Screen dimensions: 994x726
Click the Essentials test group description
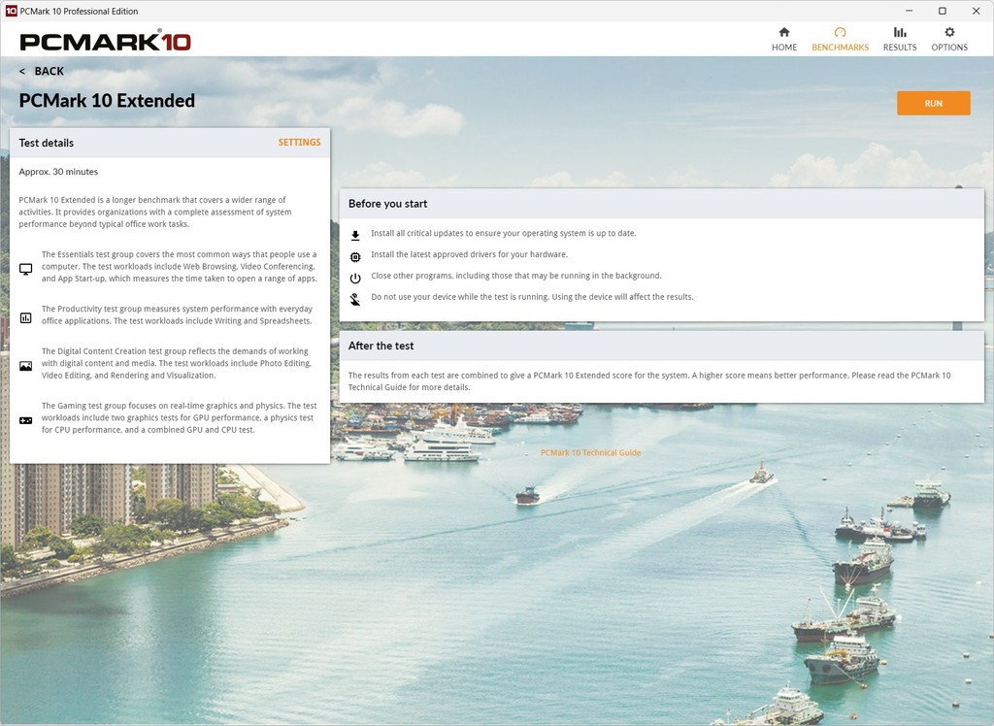pyautogui.click(x=179, y=266)
